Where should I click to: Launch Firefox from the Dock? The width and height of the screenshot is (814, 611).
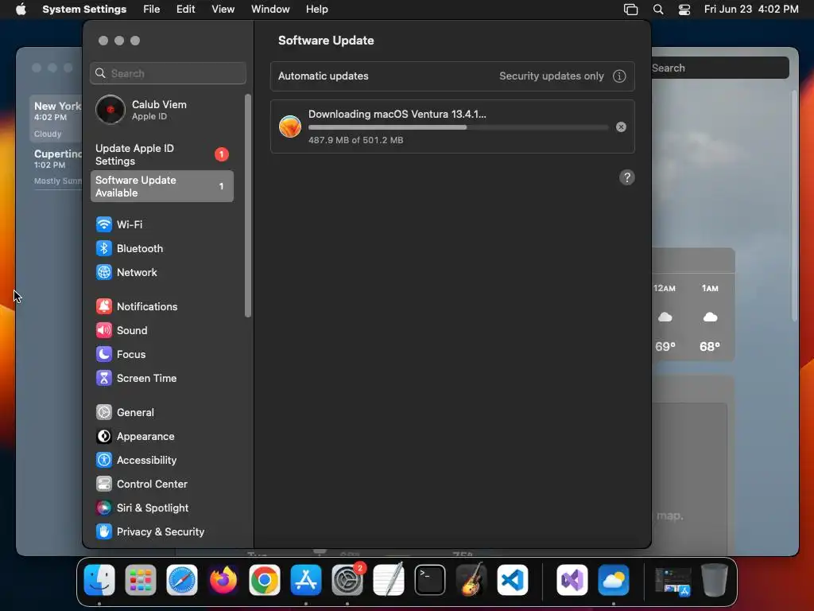click(223, 580)
